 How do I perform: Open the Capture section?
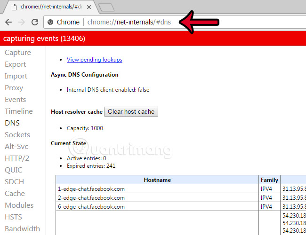(18, 53)
